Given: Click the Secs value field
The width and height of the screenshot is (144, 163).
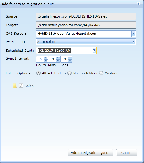Looking at the screenshot, I should click(64, 59).
